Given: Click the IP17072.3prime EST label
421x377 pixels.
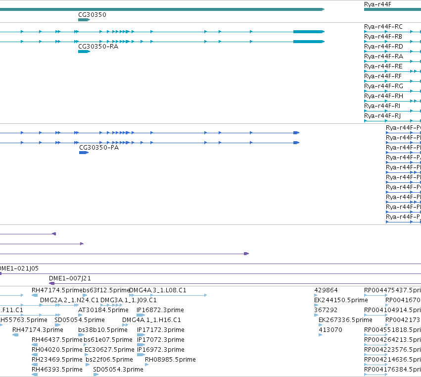Looking at the screenshot, I should pos(161,340).
